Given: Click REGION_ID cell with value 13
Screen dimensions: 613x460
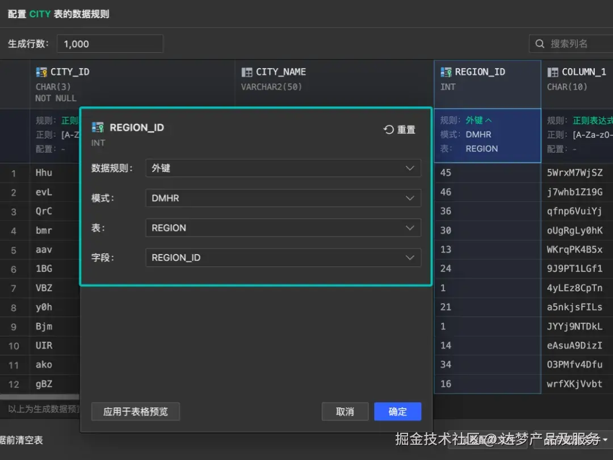Looking at the screenshot, I should coord(488,250).
